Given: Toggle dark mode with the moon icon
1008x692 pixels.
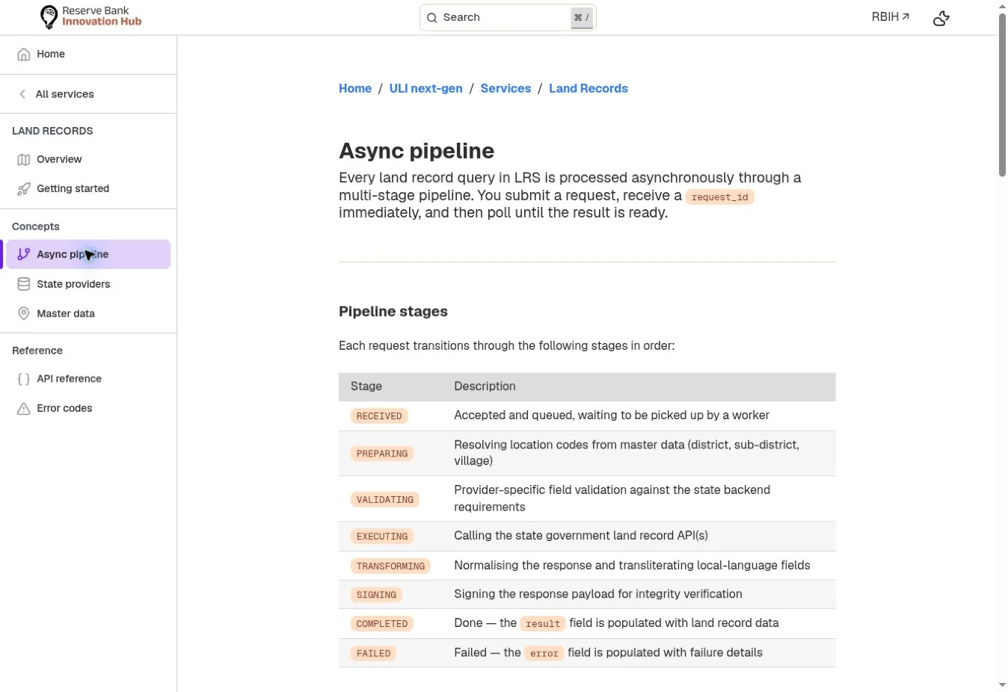Looking at the screenshot, I should [941, 18].
